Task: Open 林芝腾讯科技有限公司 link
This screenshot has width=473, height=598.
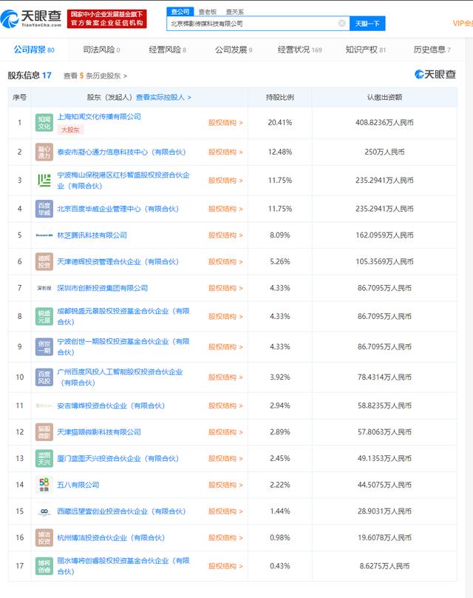Action: click(x=92, y=235)
